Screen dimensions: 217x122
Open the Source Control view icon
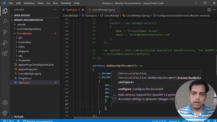[5, 32]
